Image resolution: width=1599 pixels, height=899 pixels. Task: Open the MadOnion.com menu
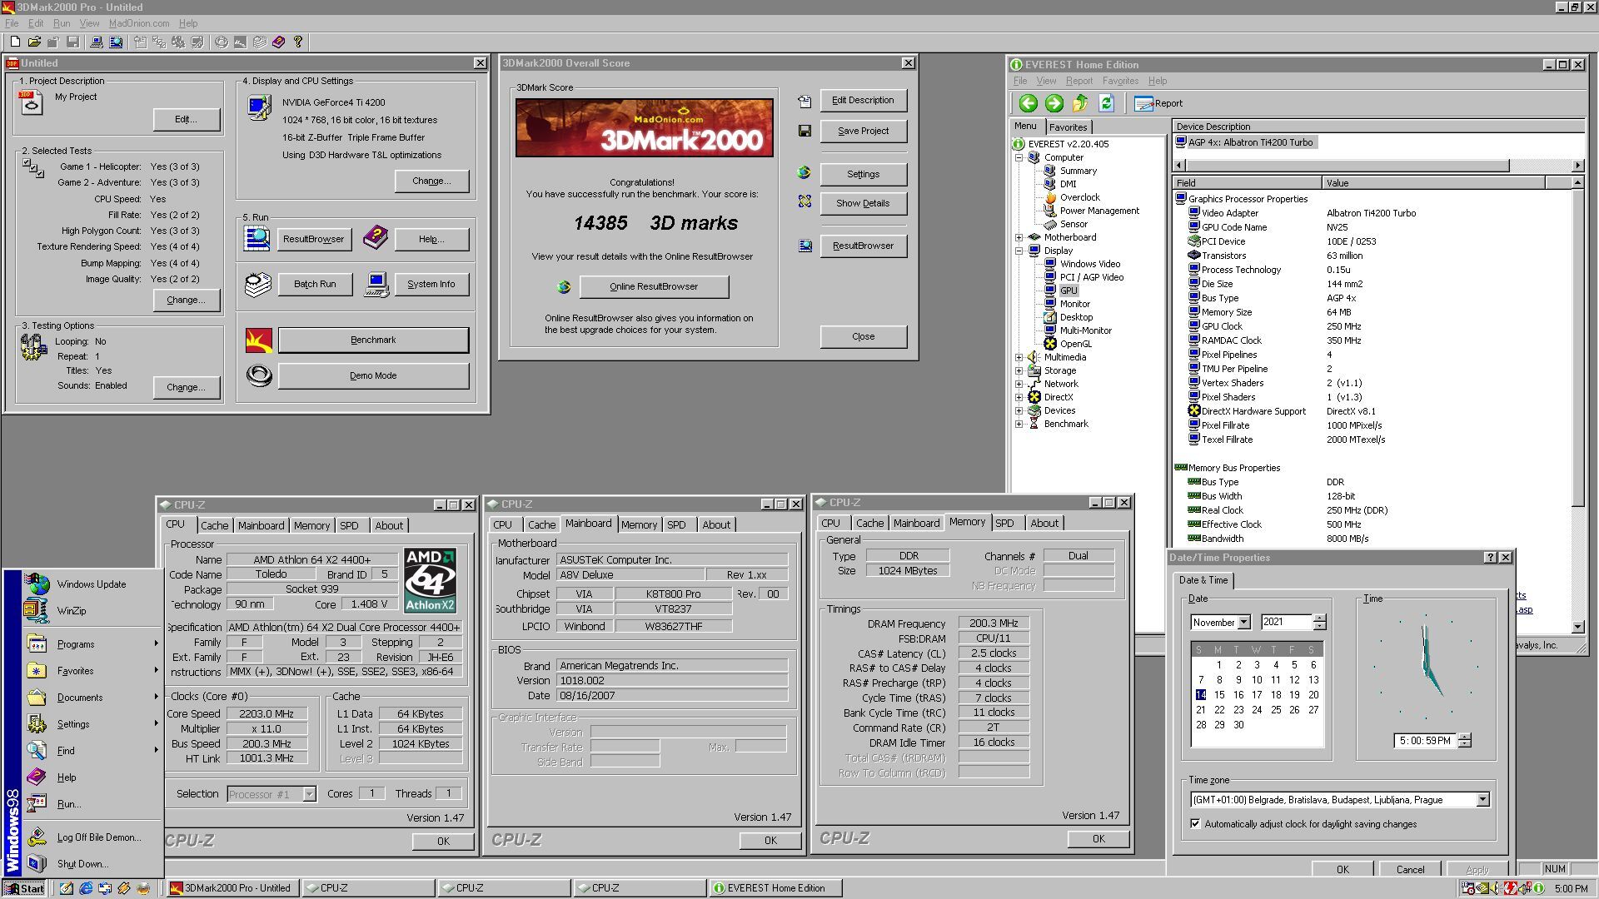point(139,23)
